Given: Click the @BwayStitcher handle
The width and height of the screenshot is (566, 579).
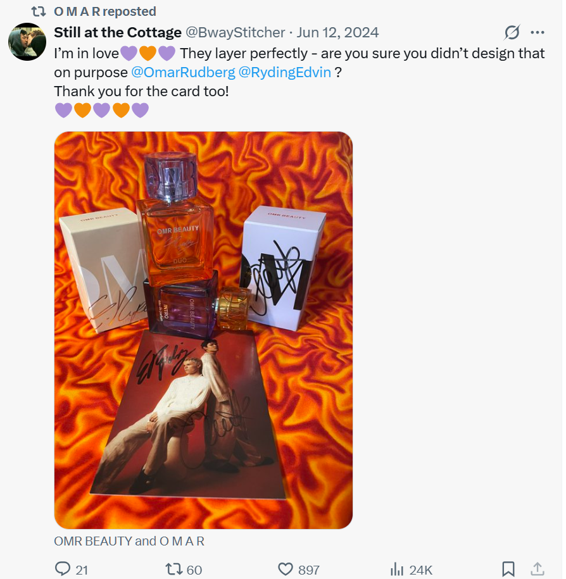Looking at the screenshot, I should click(235, 32).
